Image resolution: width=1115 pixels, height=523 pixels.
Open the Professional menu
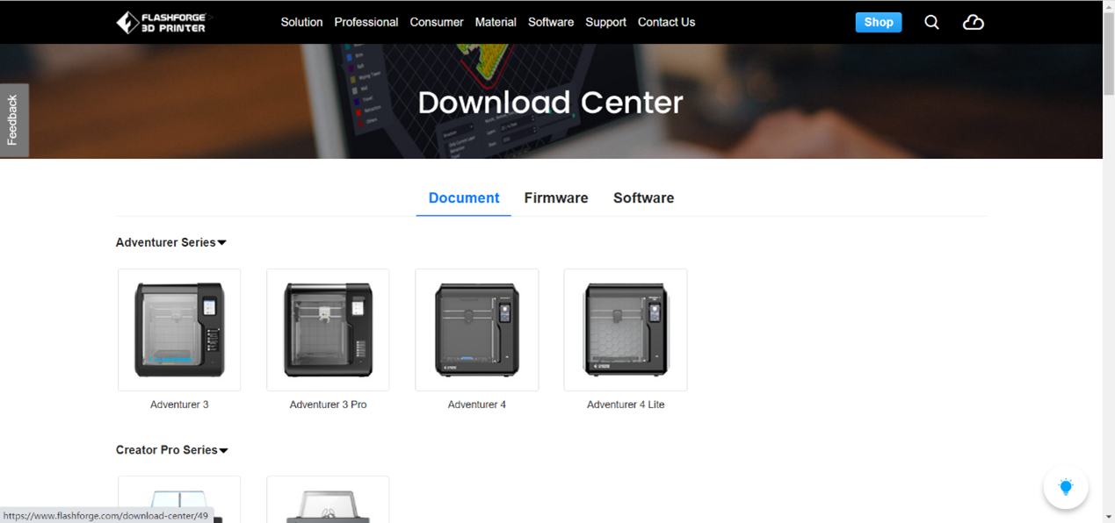pos(366,22)
